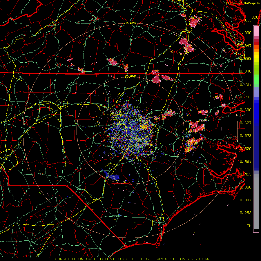This screenshot has width=261, height=261.
Task: Click the "50 NMI" range ring label
Action: 130,77
